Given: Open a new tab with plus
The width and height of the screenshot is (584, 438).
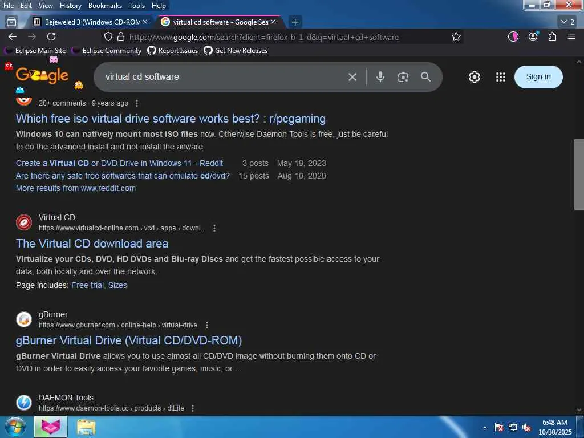Looking at the screenshot, I should point(295,22).
